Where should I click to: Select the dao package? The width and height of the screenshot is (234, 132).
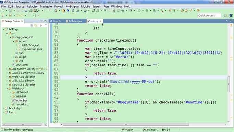tap(21, 53)
